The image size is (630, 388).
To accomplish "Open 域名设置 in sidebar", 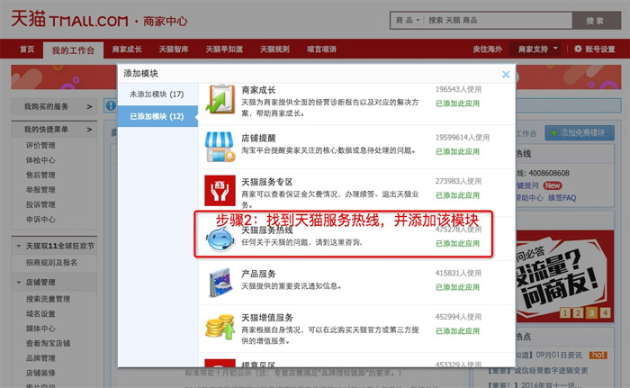I will [x=40, y=313].
